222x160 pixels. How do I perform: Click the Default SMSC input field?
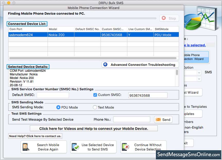53,95
